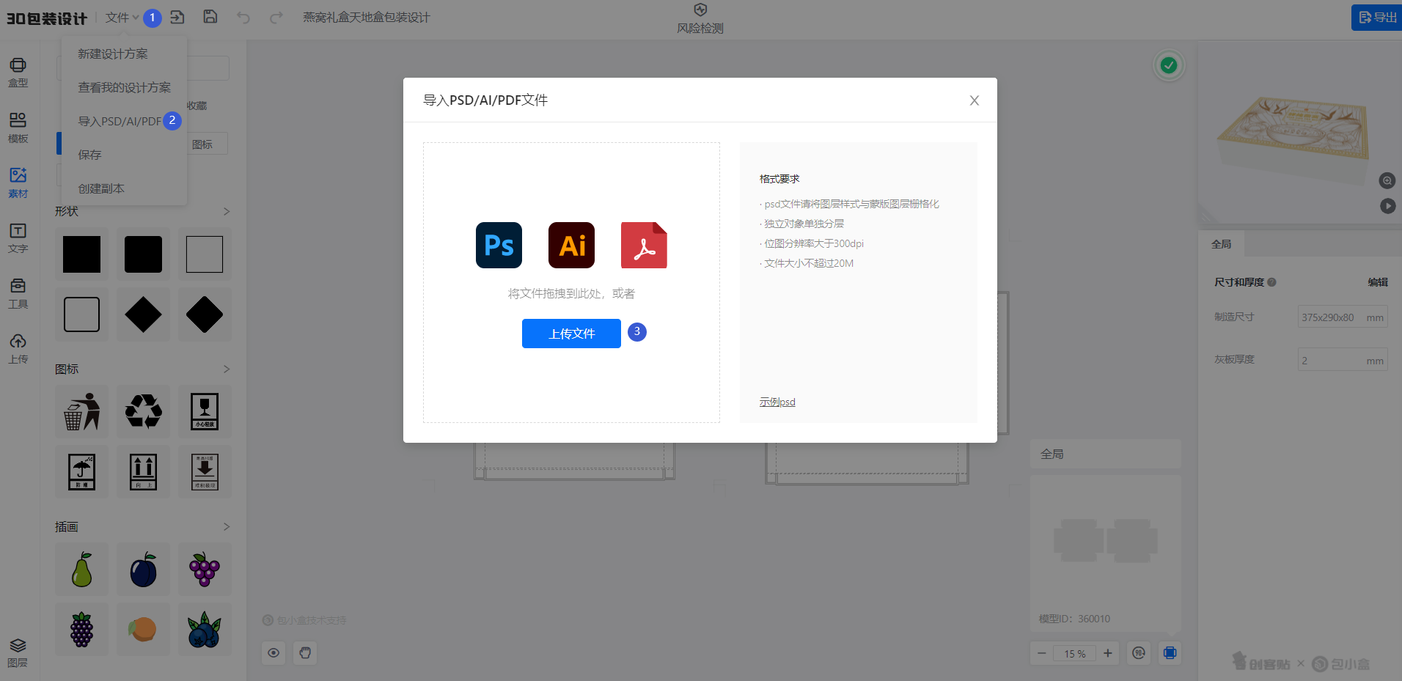Open the 文字 text tool
The width and height of the screenshot is (1402, 681).
tap(18, 238)
